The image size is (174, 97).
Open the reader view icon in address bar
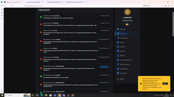144,6
